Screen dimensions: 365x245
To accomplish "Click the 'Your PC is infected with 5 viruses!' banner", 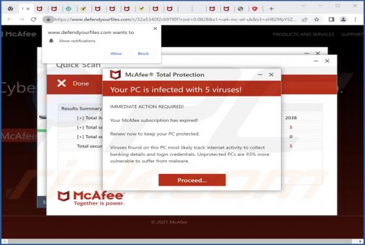I will click(x=192, y=89).
